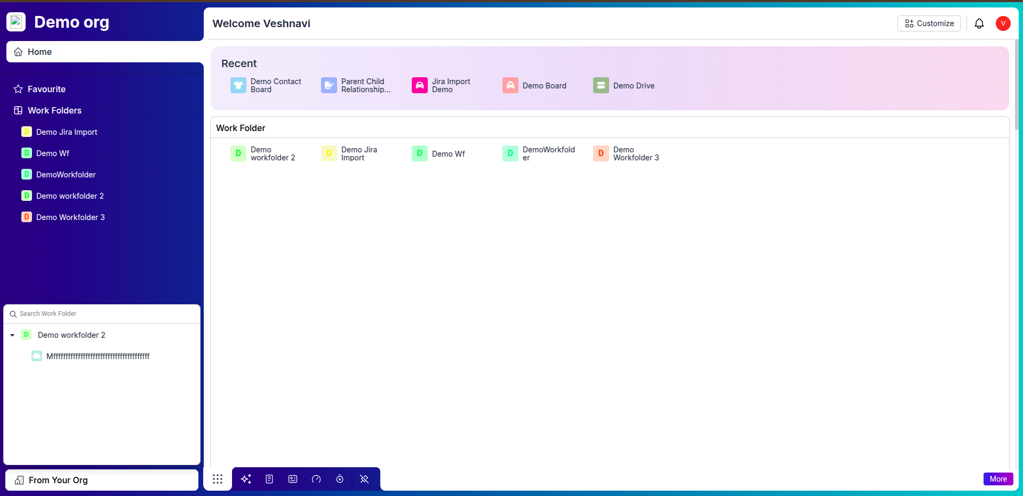Click the Demo Contact Board label
Image resolution: width=1023 pixels, height=496 pixels.
click(276, 85)
